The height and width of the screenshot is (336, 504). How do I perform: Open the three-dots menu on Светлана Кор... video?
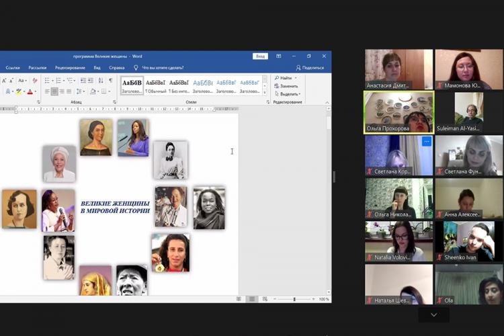[426, 141]
